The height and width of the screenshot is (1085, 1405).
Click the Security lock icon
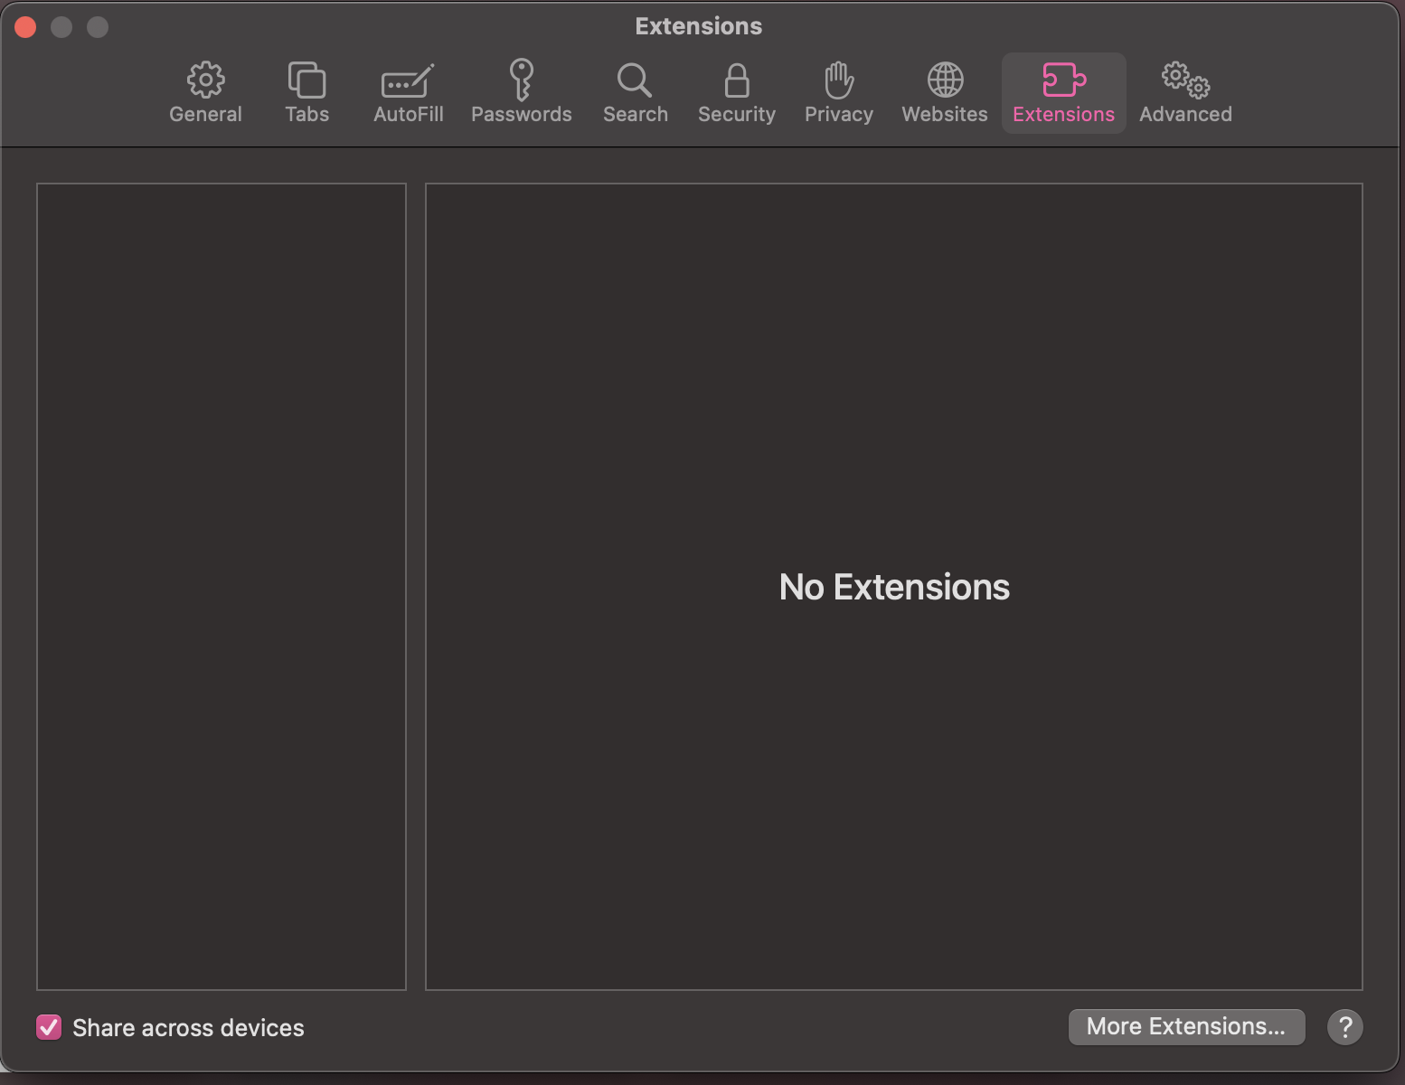pyautogui.click(x=737, y=90)
